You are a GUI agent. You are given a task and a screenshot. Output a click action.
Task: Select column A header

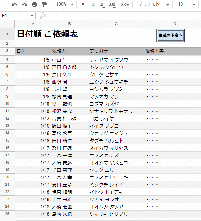point(33,24)
